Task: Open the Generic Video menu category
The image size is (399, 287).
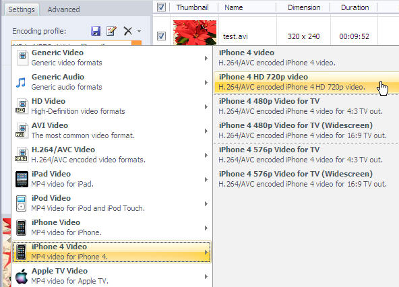Action: click(x=112, y=58)
